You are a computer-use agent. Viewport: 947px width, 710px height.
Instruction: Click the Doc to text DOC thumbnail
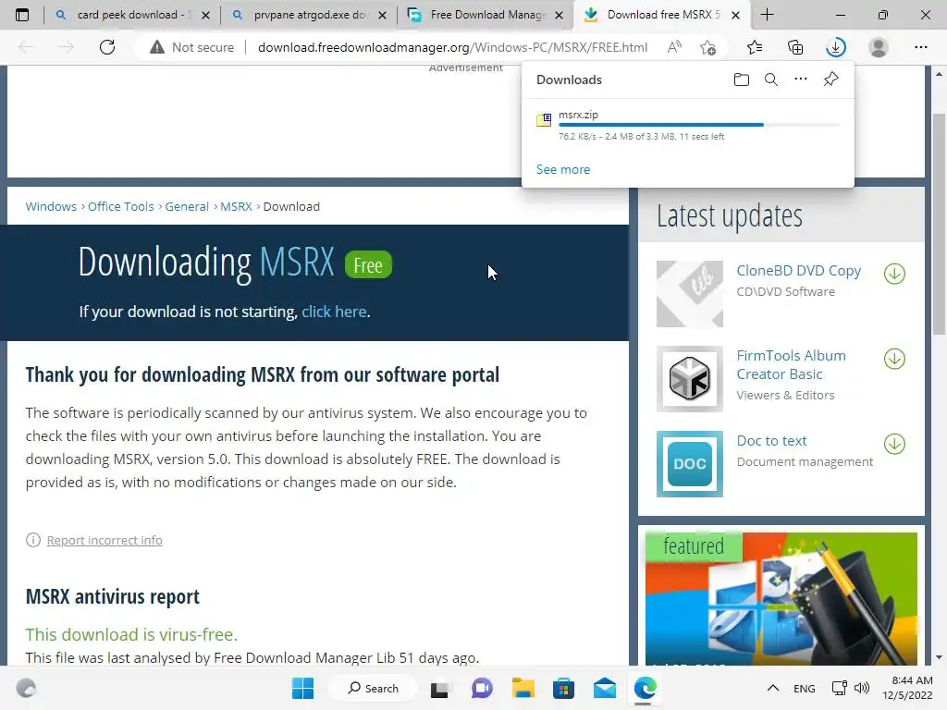pos(690,464)
